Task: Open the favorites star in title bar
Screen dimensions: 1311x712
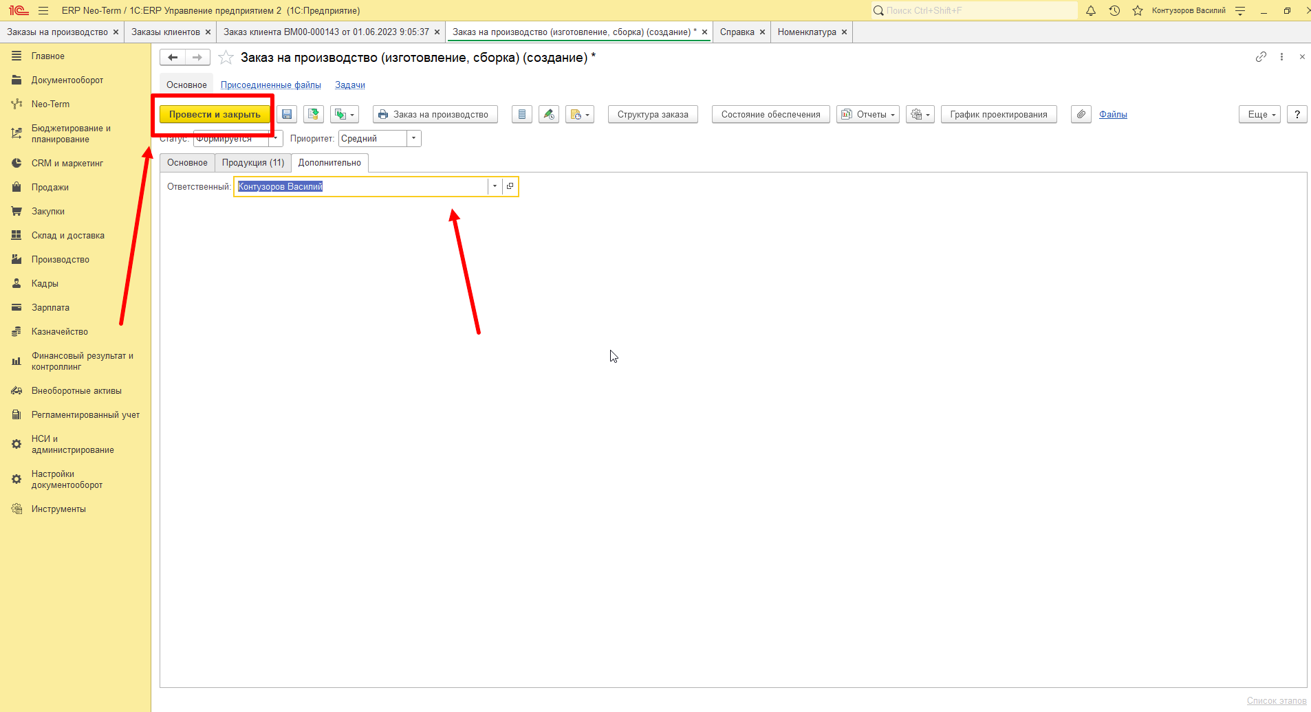Action: [x=1138, y=10]
